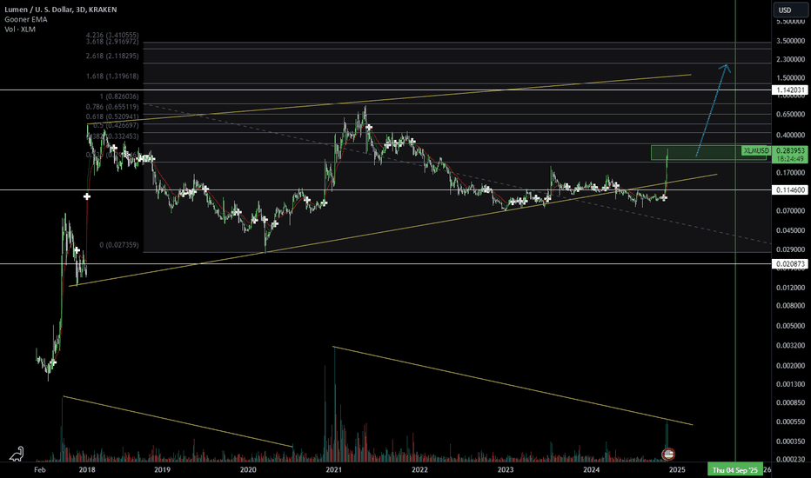Click the 0.400000 price scale value
This screenshot has width=811, height=478.
[790, 135]
